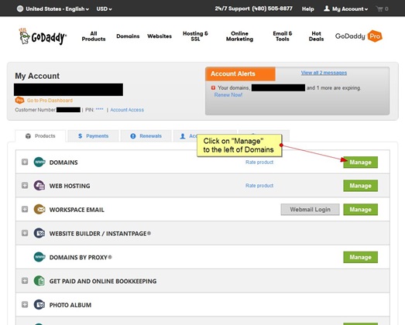Screen dimensions: 405x325
Task: Click the Get Paid bookkeeping icon
Action: pos(39,281)
